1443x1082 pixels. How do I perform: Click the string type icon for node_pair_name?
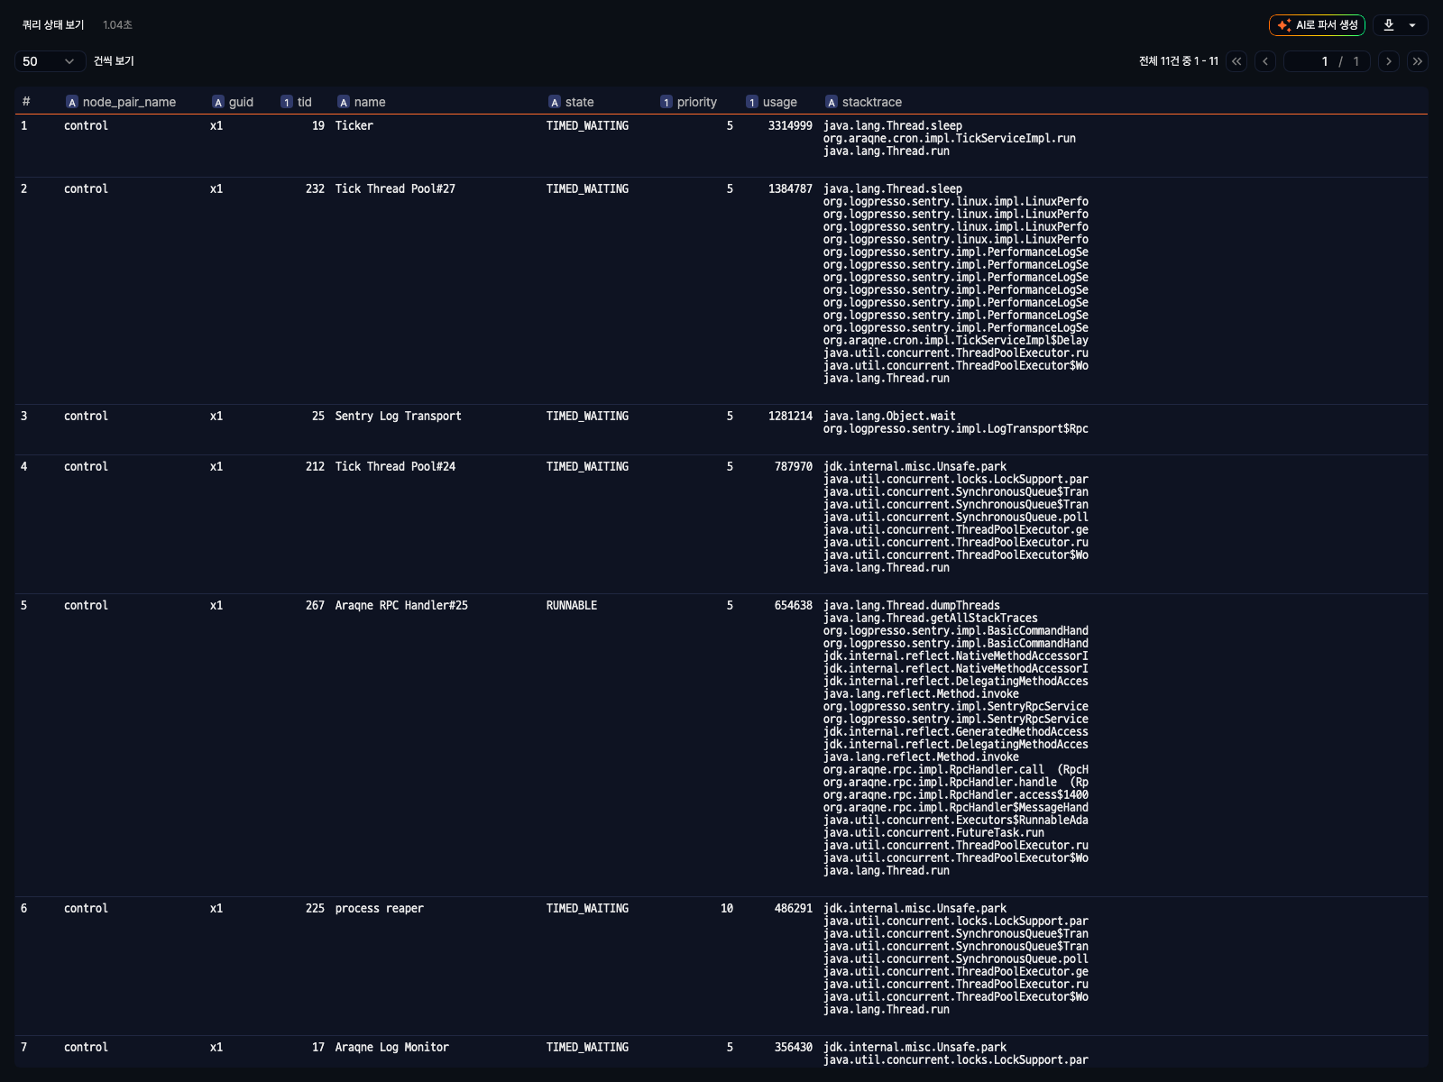tap(72, 103)
